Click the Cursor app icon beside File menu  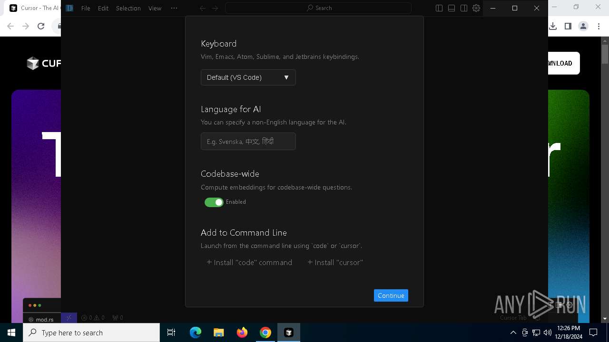click(x=69, y=8)
